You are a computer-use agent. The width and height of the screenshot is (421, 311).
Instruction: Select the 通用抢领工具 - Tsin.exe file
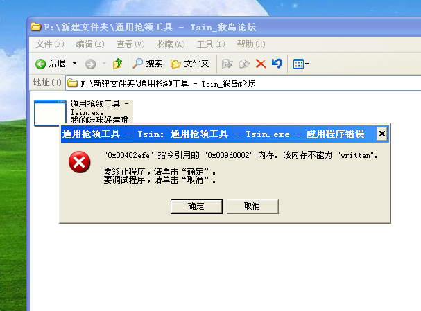coord(83,112)
